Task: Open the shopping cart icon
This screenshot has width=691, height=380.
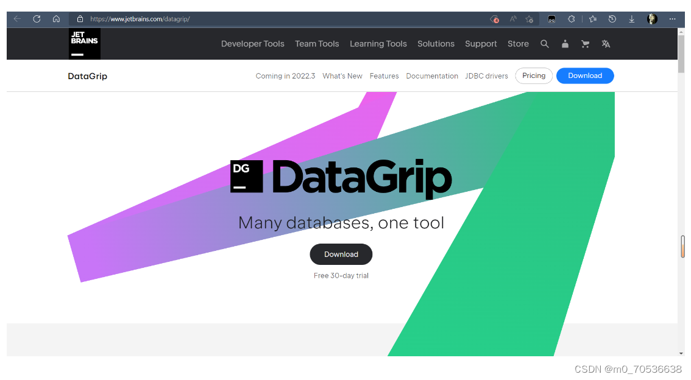Action: (585, 44)
